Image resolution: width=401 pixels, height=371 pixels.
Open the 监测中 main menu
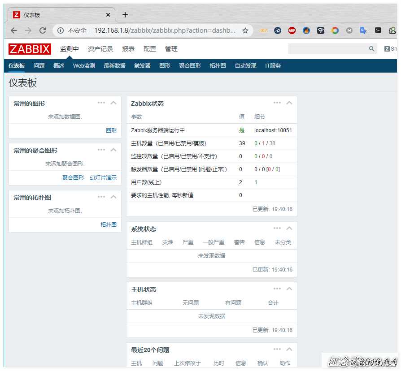(70, 49)
